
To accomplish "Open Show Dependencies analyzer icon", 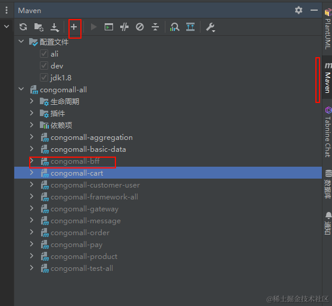I will [174, 27].
